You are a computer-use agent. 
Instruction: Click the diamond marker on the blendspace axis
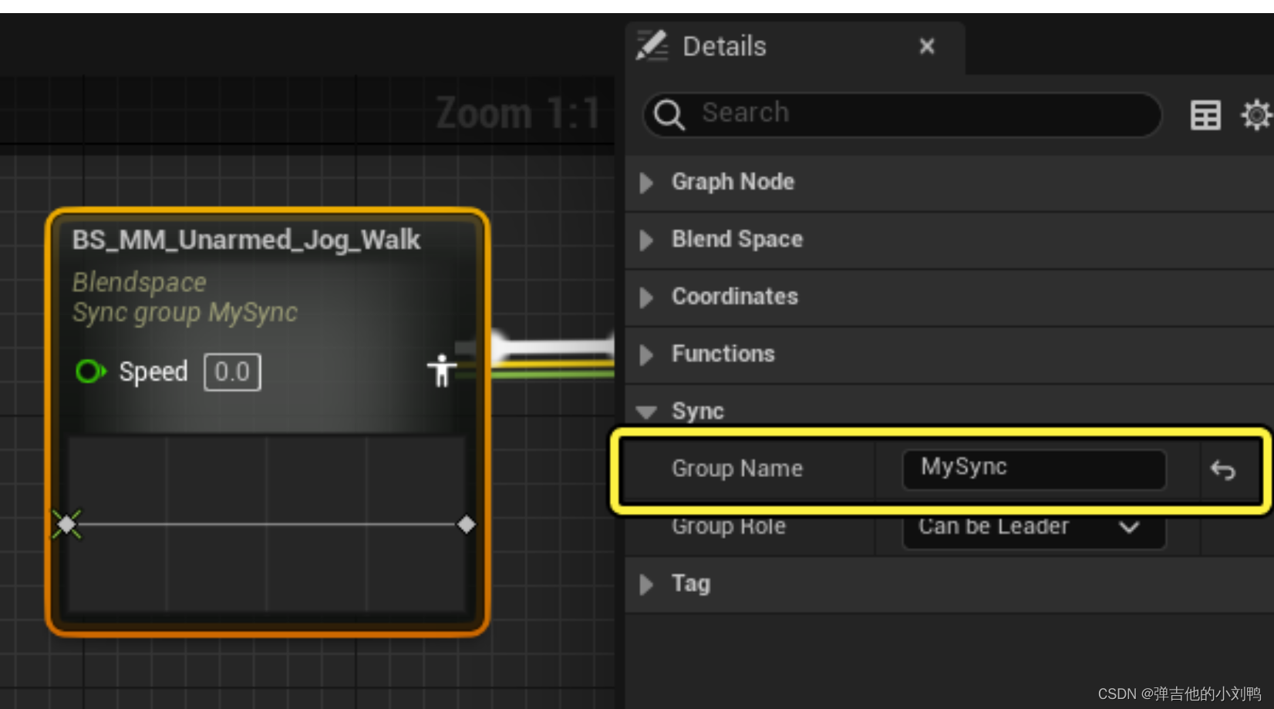coord(467,524)
